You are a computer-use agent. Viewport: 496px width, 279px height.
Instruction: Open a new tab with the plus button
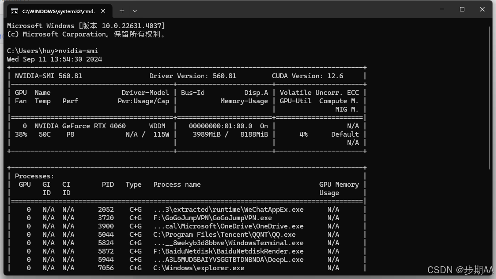tap(122, 11)
